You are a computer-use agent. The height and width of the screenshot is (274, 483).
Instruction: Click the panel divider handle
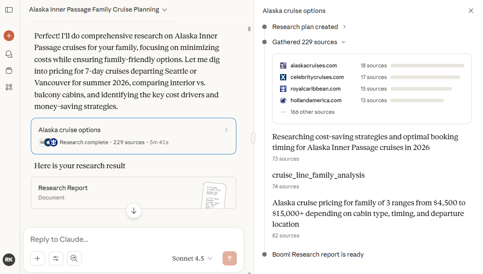tap(253, 137)
